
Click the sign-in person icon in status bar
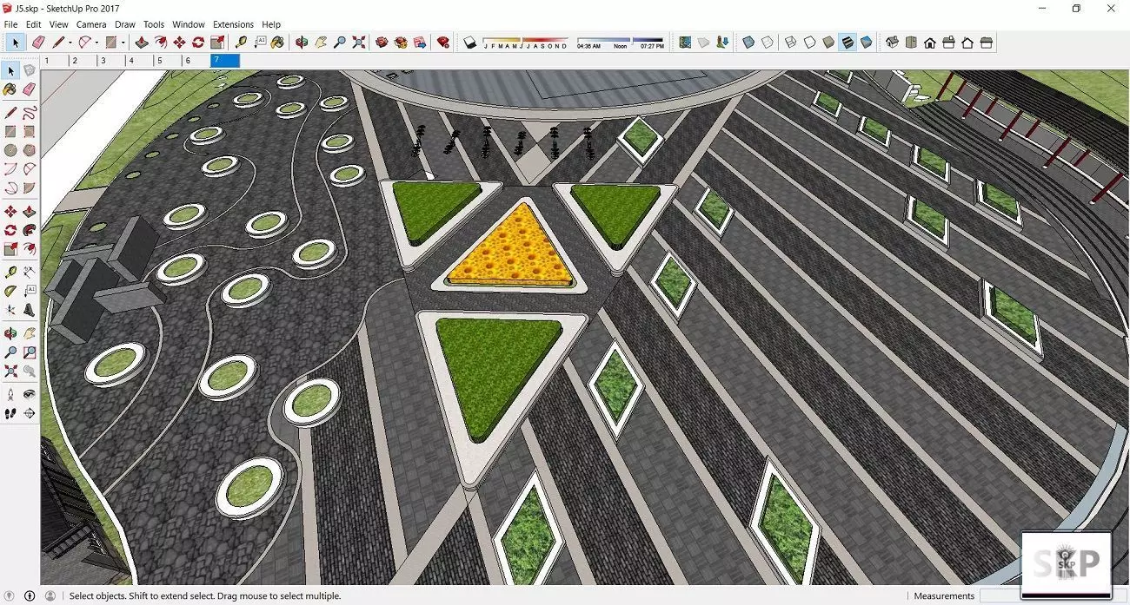click(50, 595)
